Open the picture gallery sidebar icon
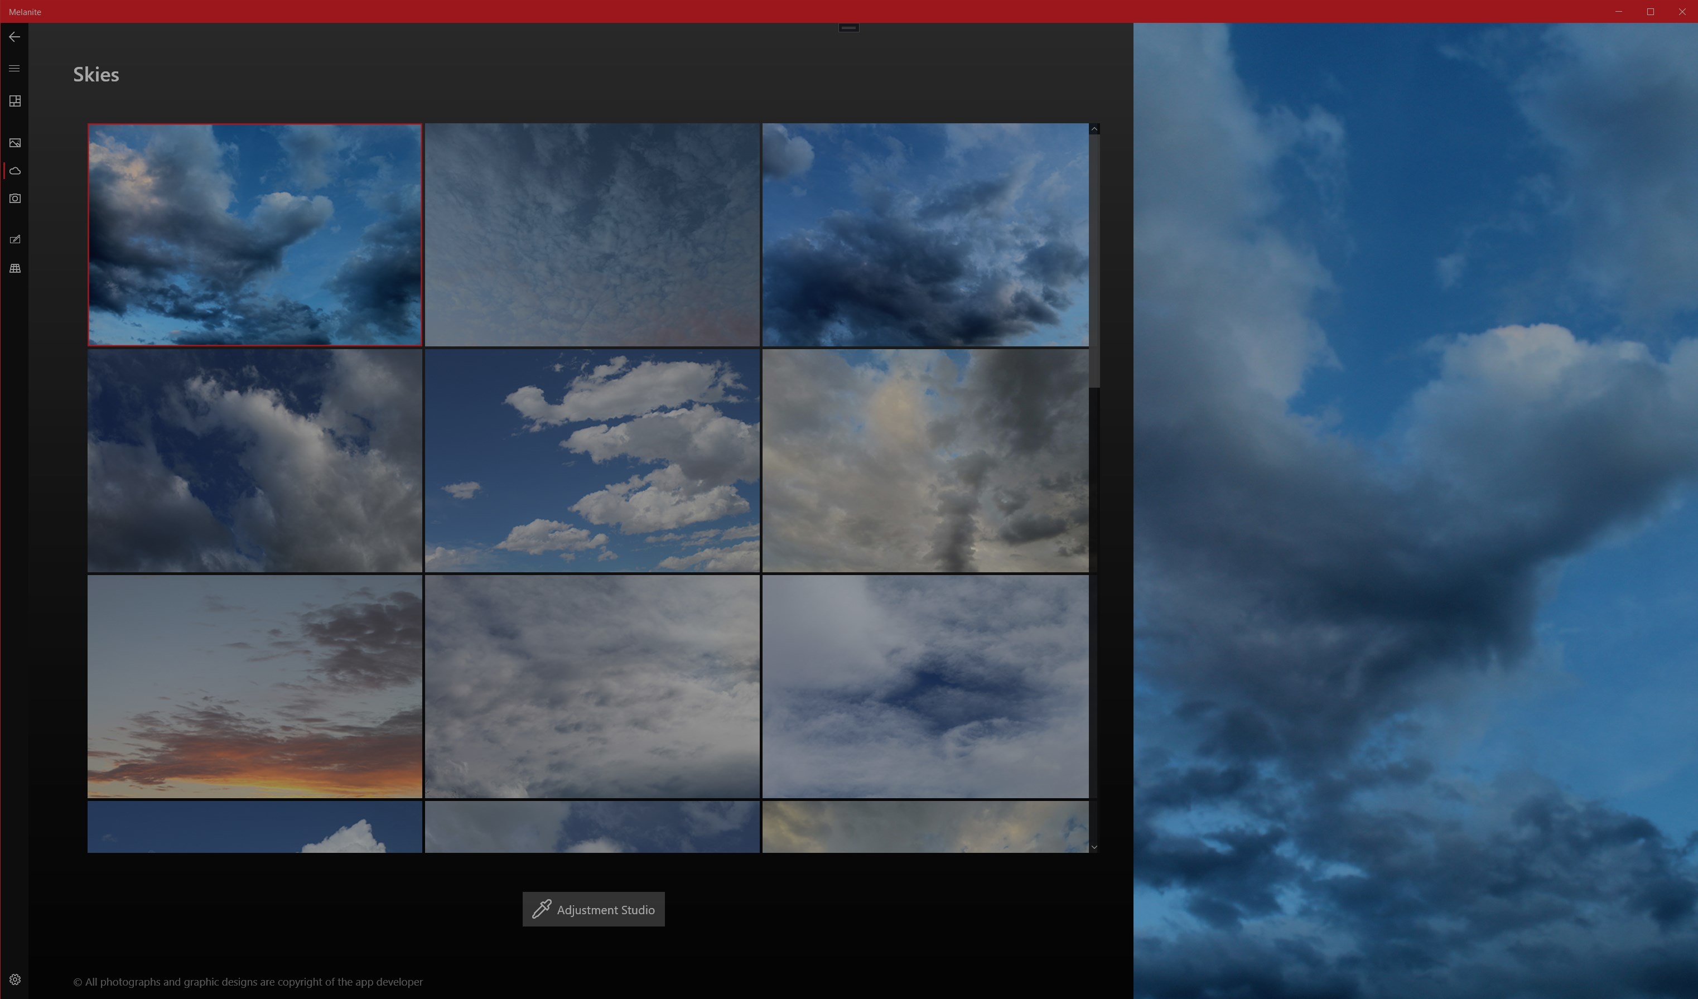1698x999 pixels. click(15, 143)
